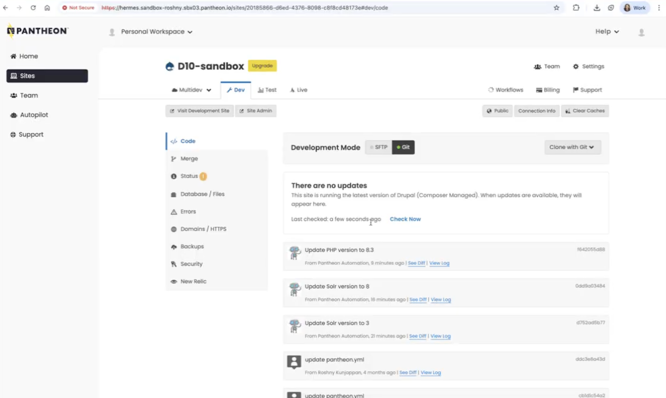Viewport: 666px width, 398px height.
Task: Click the Pantheon logo in the header
Action: (38, 31)
